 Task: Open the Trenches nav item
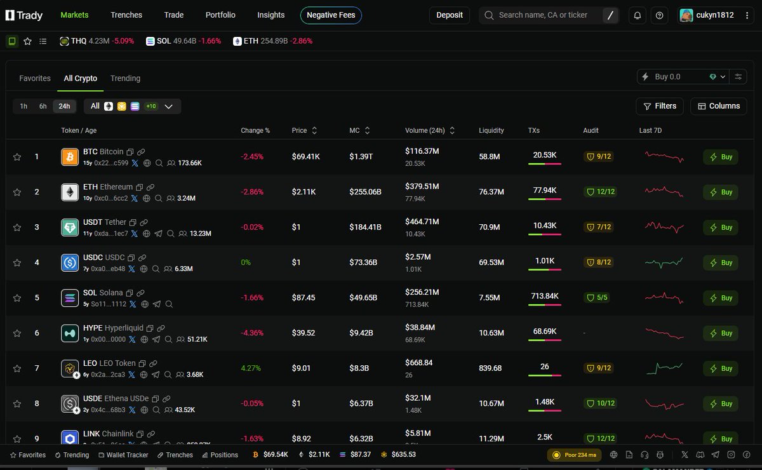pyautogui.click(x=126, y=15)
